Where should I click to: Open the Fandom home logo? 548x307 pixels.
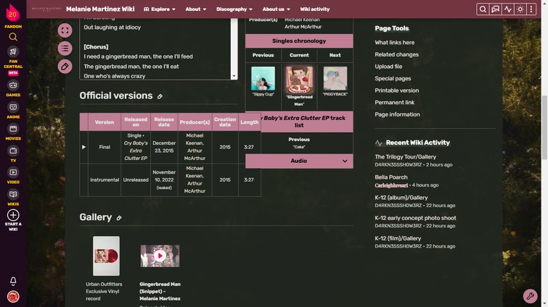13,15
